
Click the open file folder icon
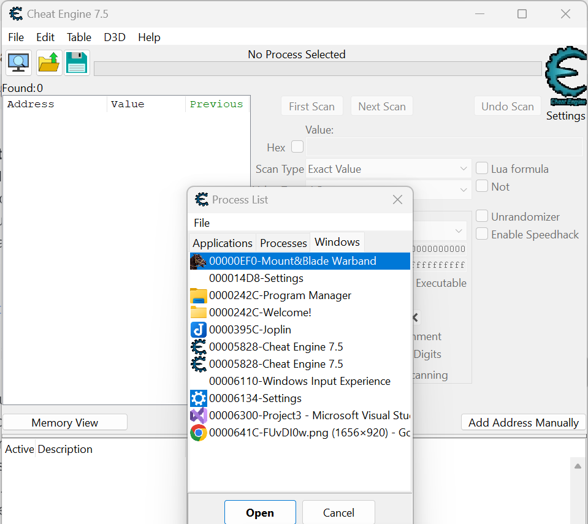click(x=49, y=63)
